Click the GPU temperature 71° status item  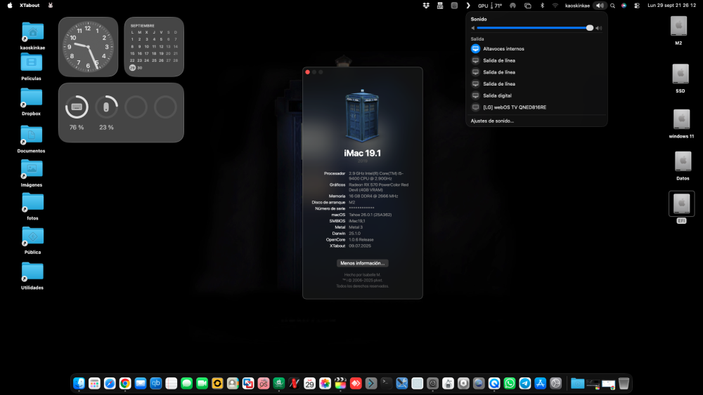[x=490, y=6]
